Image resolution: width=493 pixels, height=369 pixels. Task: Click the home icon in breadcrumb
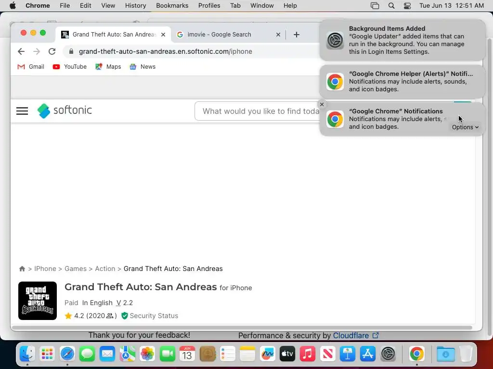click(x=22, y=269)
